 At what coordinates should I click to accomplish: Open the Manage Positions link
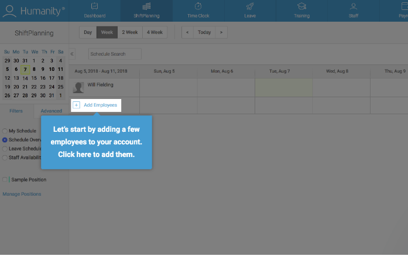click(x=22, y=193)
